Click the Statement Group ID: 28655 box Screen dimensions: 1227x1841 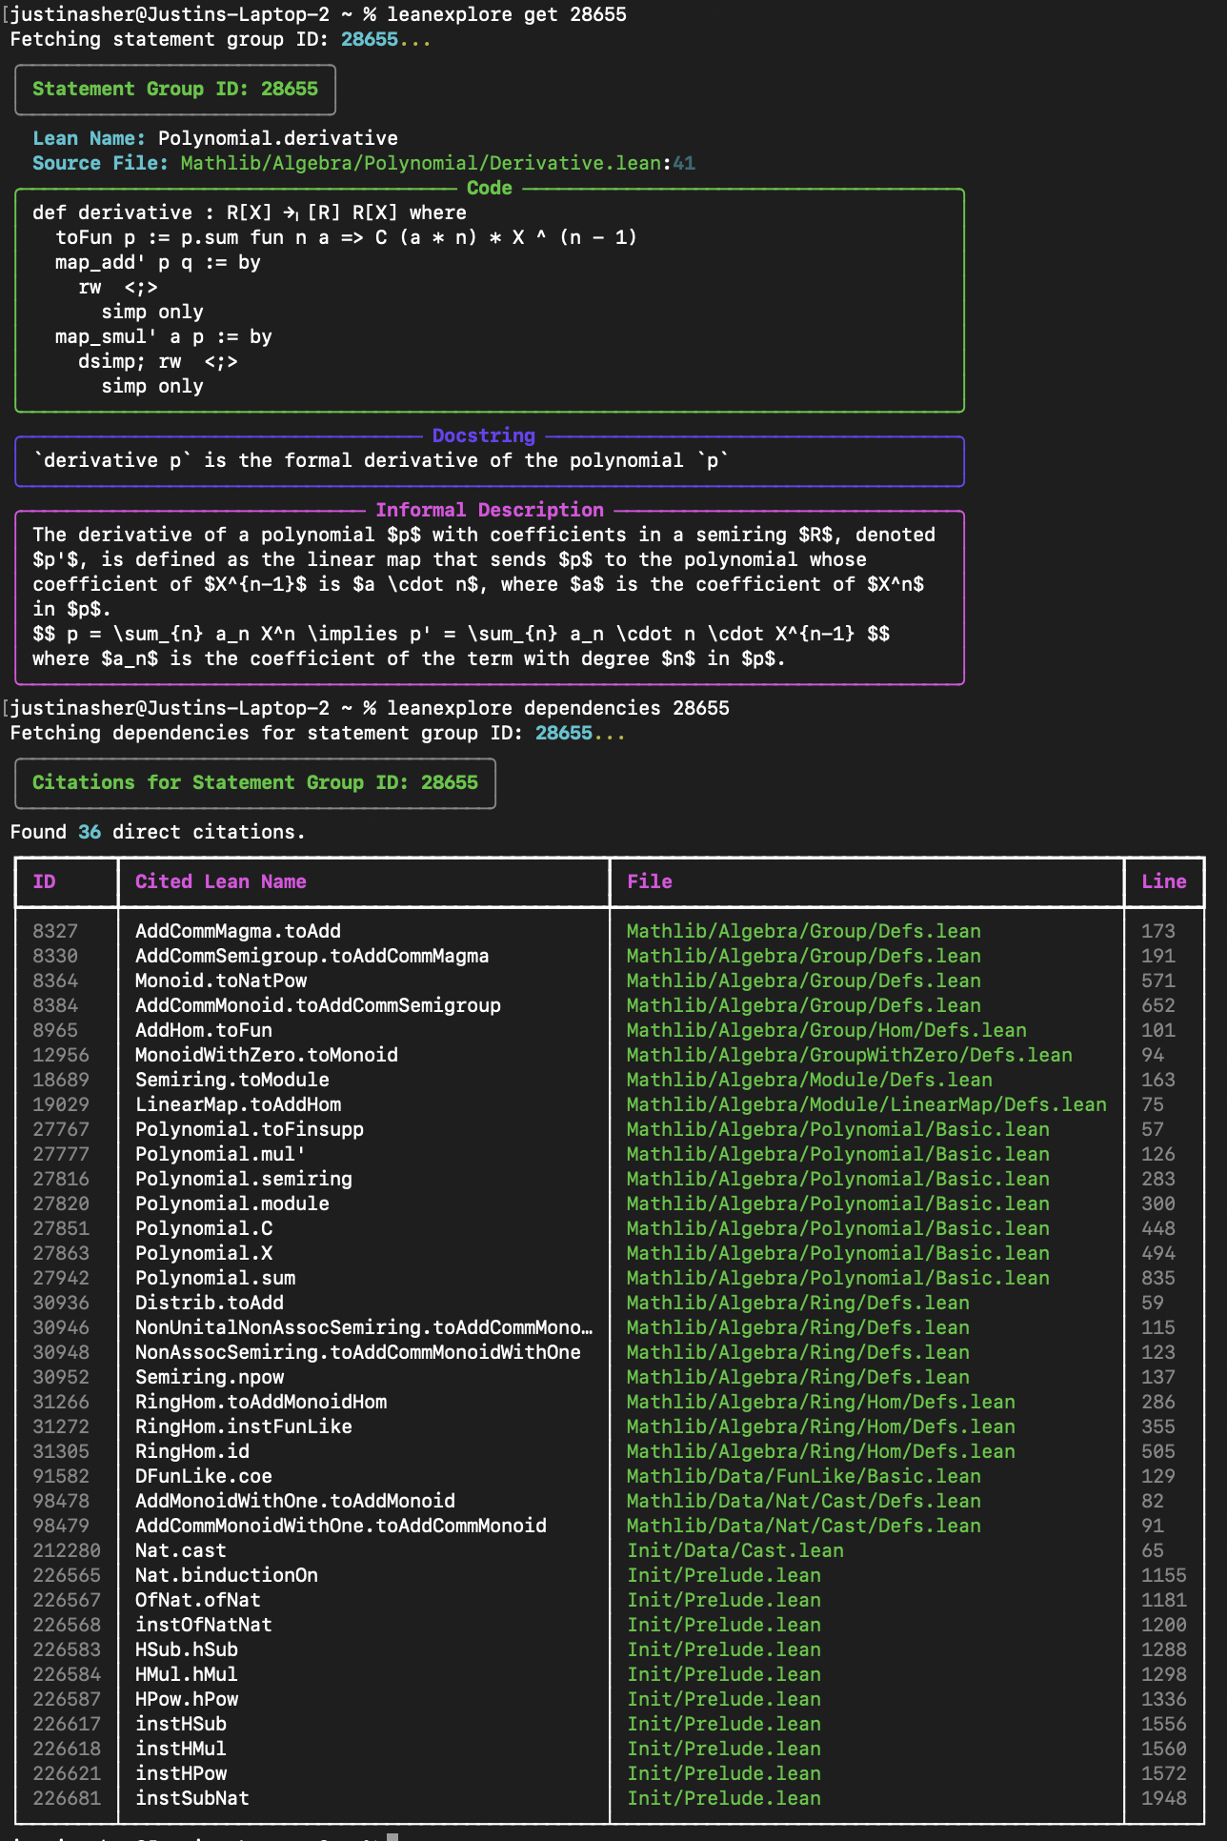click(x=175, y=90)
